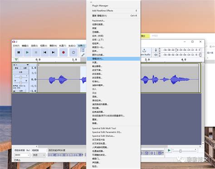The width and height of the screenshot is (215, 169).
Task: Choose Add Realtime Effects
Action: (x=113, y=11)
